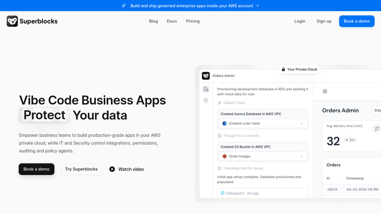381x214 pixels.
Task: Click the rocket icon in the top banner
Action: (124, 6)
